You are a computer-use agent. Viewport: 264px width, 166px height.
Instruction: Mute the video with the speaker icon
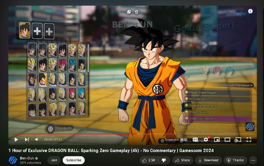(x=37, y=140)
